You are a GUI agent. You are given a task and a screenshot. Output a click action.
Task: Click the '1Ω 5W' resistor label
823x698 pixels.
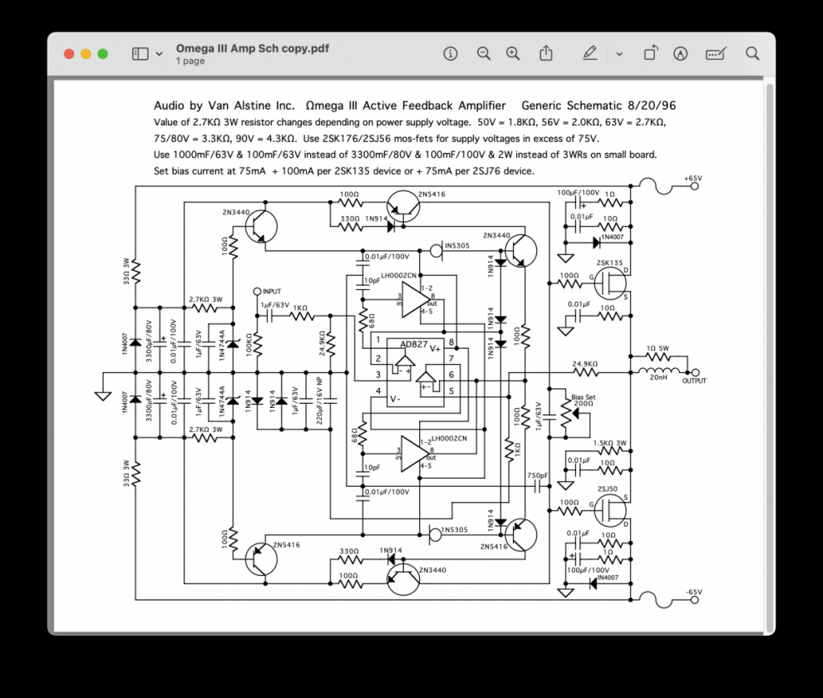[x=658, y=348]
